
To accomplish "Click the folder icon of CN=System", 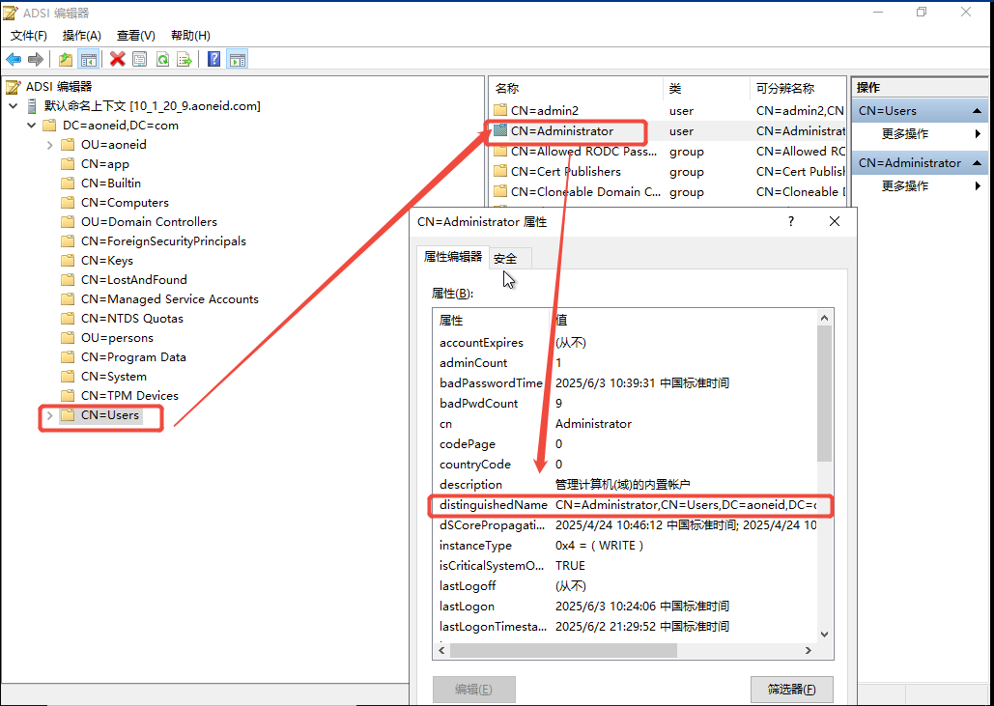I will pyautogui.click(x=68, y=377).
